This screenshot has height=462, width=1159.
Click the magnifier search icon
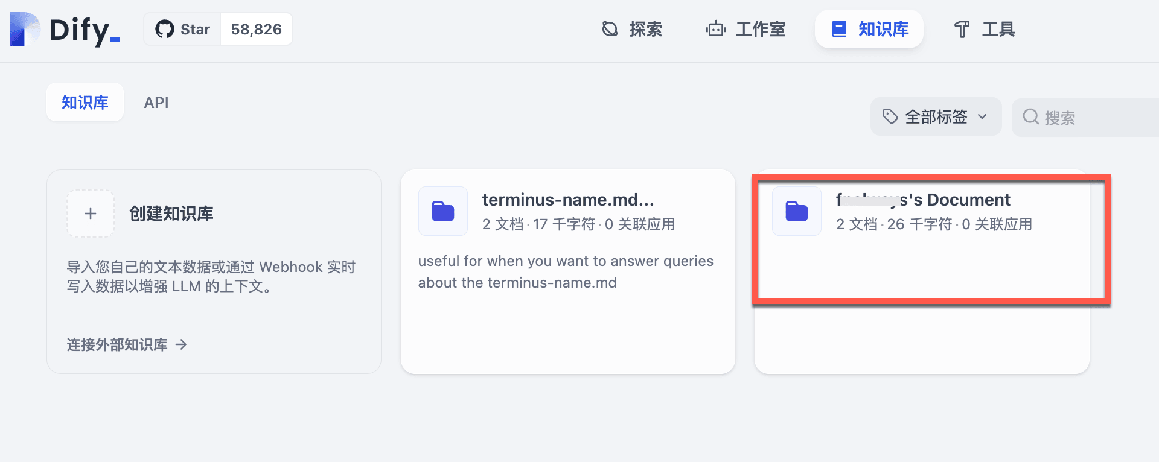click(x=1030, y=116)
